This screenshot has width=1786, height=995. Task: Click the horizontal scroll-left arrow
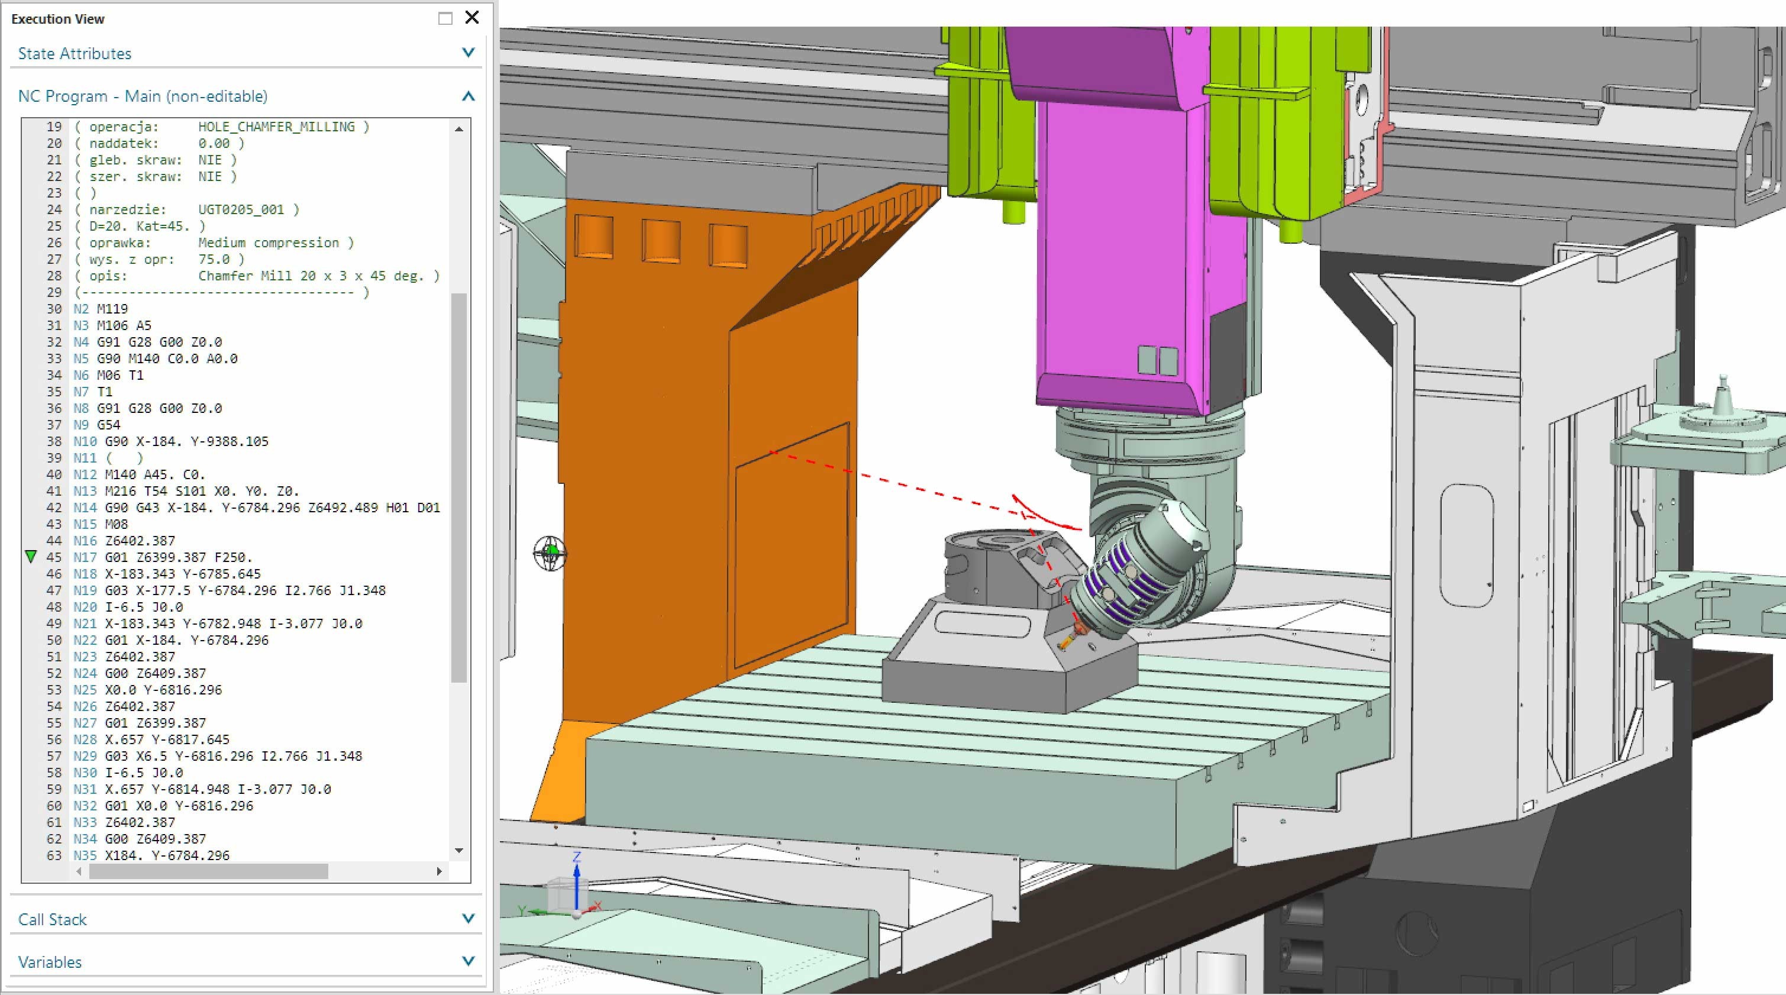[x=79, y=871]
